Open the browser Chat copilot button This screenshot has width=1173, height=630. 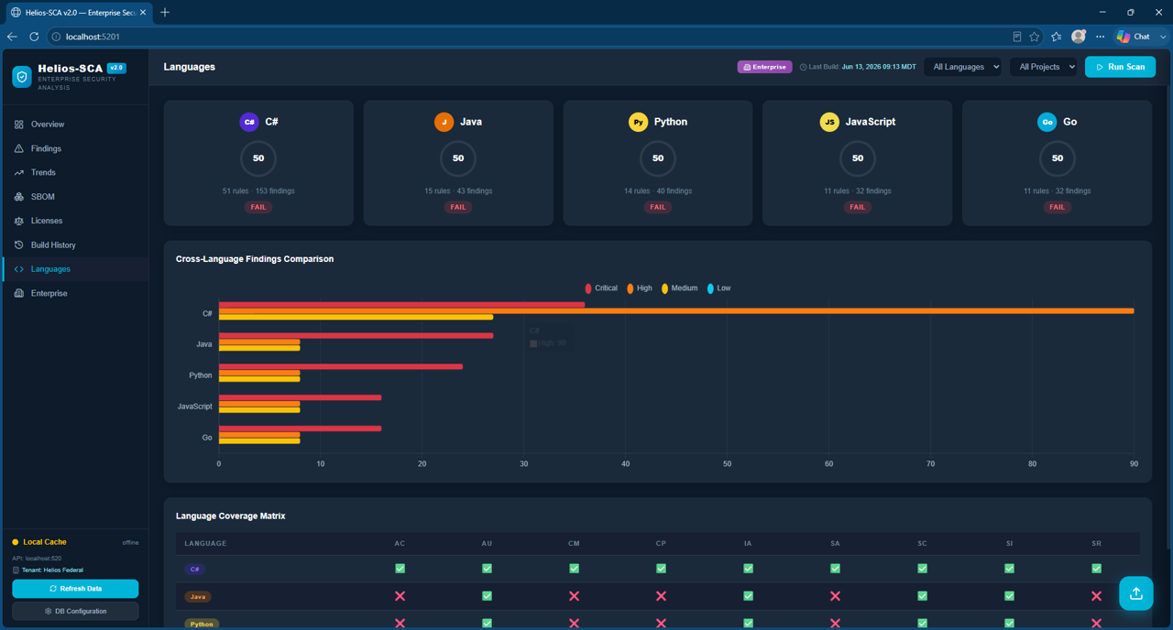pyautogui.click(x=1140, y=37)
